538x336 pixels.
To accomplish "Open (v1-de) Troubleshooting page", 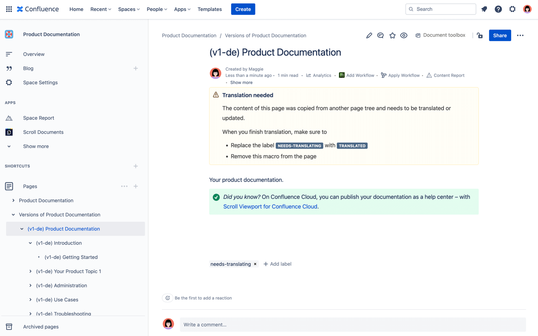I will pyautogui.click(x=64, y=313).
